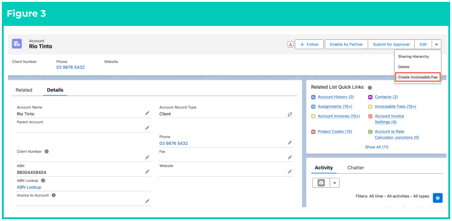Image resolution: width=452 pixels, height=221 pixels.
Task: Click the Assignments list icon
Action: [314, 107]
